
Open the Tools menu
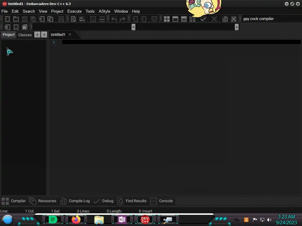(90, 11)
